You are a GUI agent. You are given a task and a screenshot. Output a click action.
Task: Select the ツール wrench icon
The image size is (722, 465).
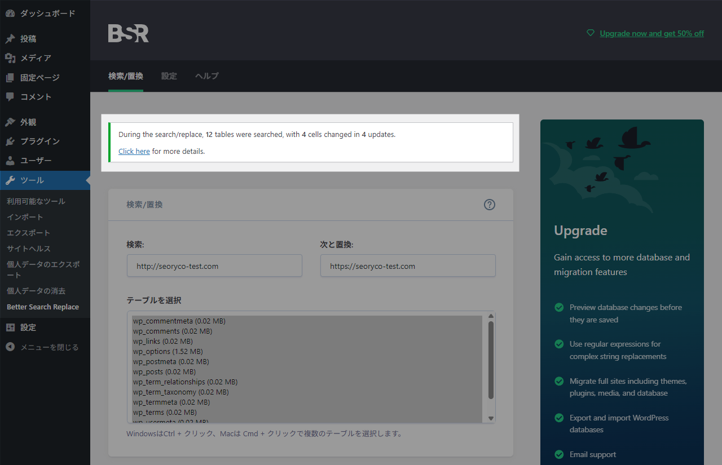(x=10, y=181)
